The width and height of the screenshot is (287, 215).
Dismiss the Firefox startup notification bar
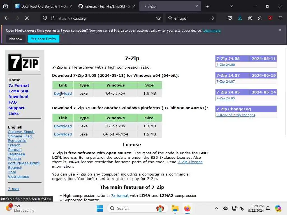(x=280, y=30)
